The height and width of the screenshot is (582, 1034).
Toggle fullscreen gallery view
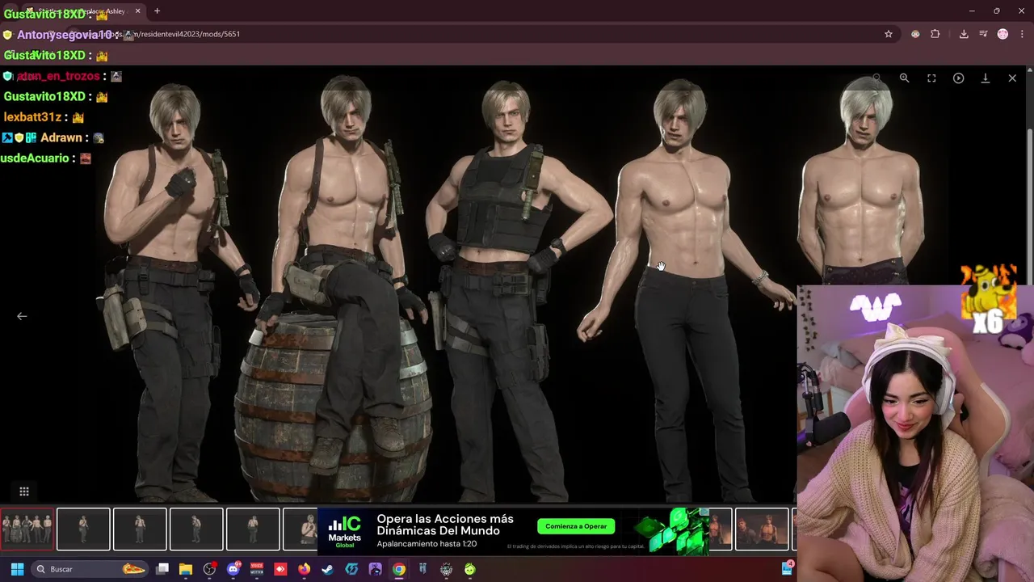click(931, 78)
